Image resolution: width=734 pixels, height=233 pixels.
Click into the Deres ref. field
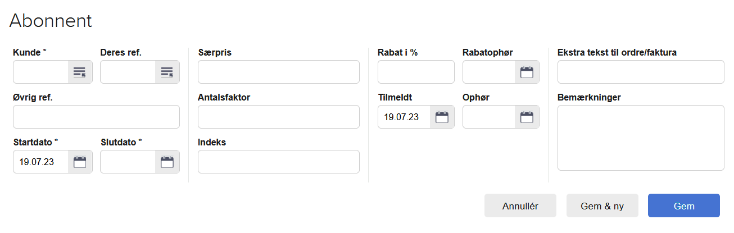[x=128, y=72]
